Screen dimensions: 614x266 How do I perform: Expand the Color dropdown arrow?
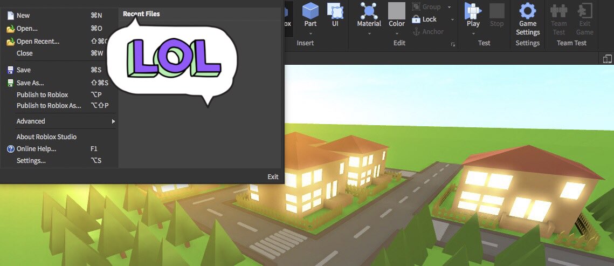[397, 33]
